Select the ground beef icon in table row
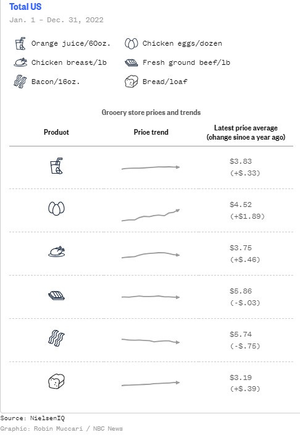The image size is (300, 435). click(x=56, y=295)
